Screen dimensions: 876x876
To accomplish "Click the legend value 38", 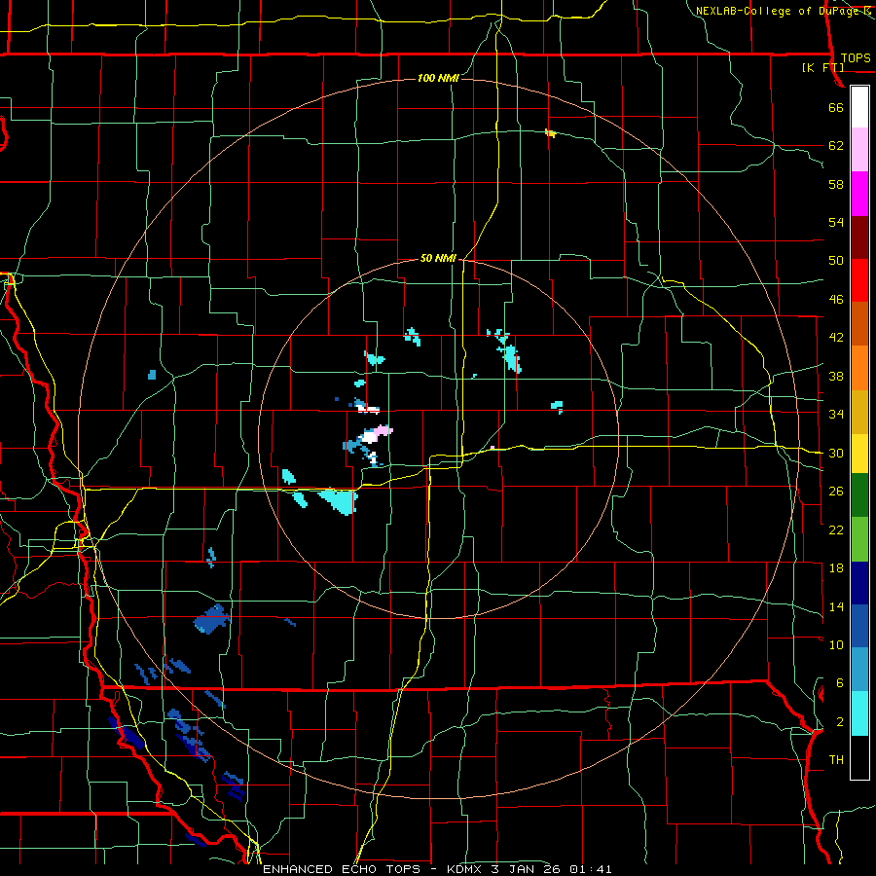I will tap(836, 376).
